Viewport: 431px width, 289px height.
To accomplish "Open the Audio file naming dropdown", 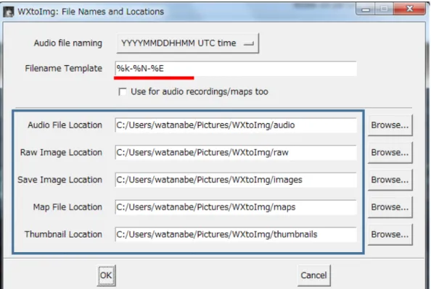I will point(188,43).
